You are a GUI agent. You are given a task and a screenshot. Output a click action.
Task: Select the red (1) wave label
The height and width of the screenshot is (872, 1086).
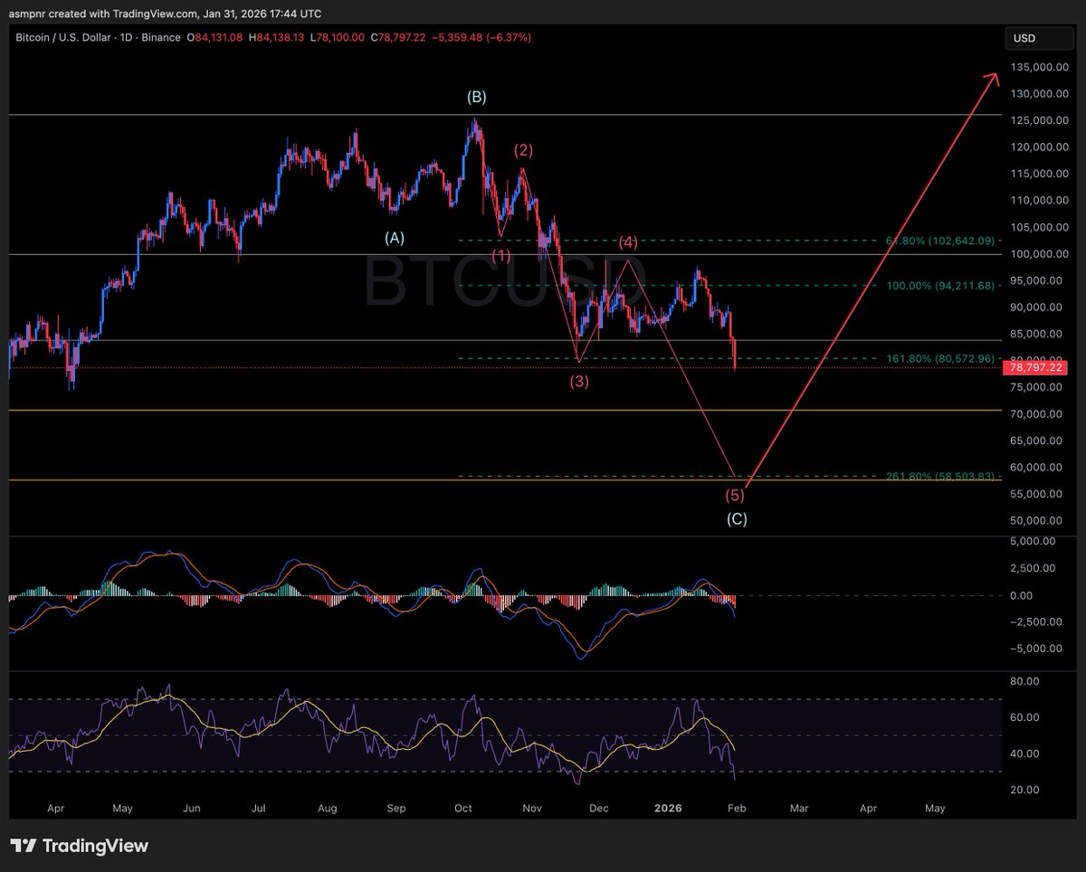[501, 255]
